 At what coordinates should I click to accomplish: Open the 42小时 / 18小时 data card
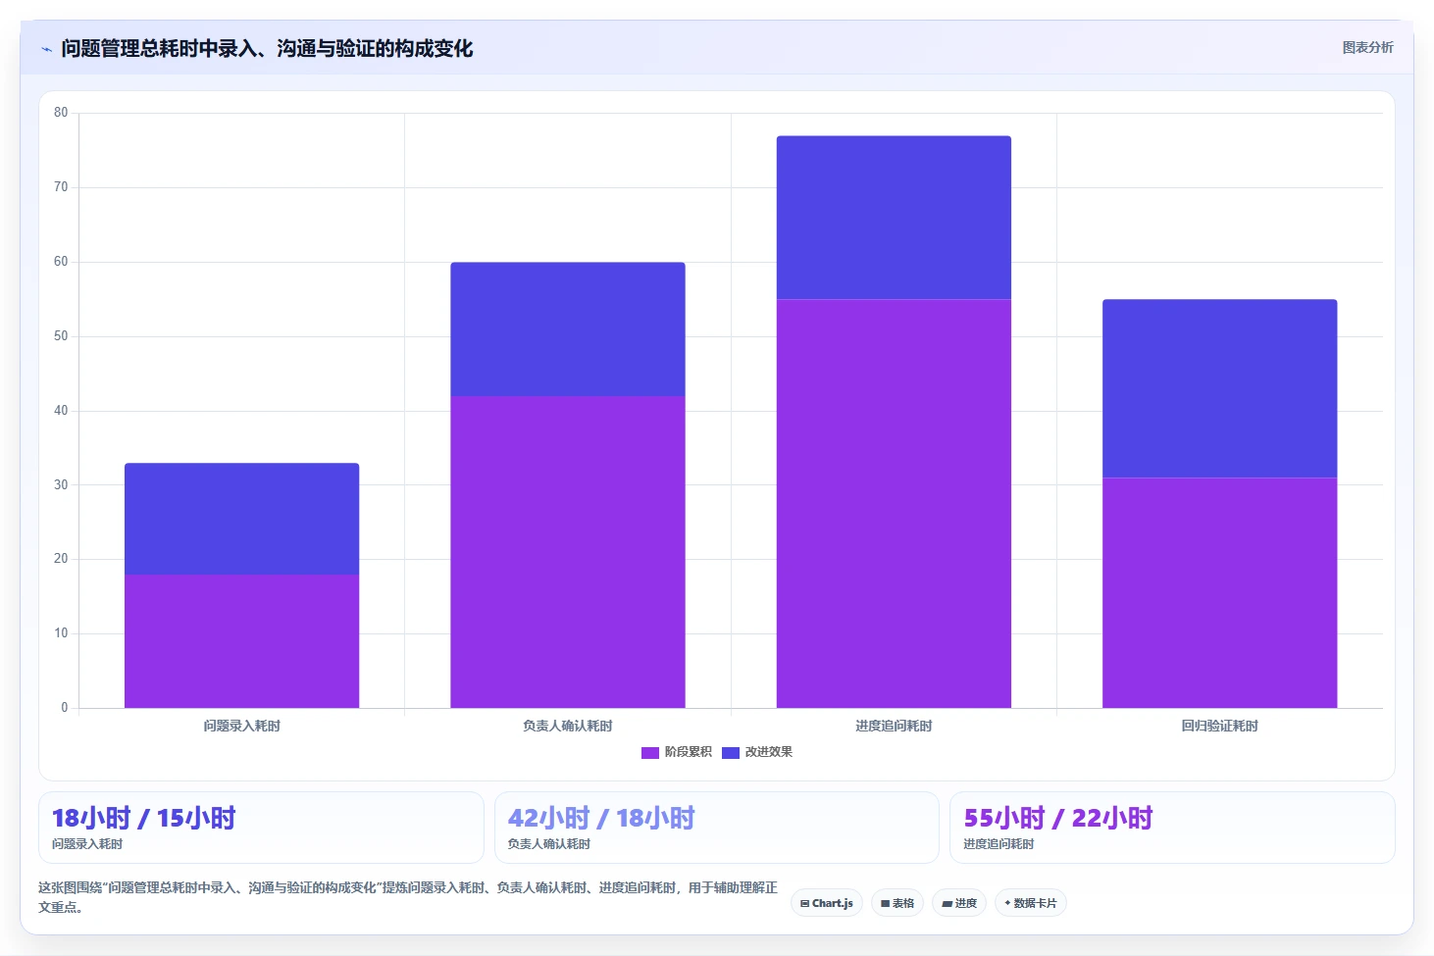(717, 828)
